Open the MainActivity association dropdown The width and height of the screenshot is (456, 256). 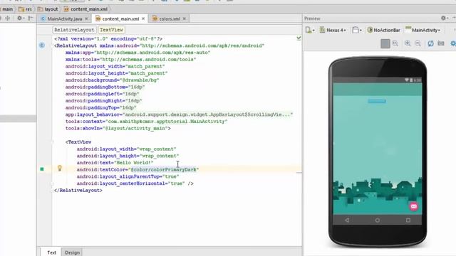(x=423, y=30)
